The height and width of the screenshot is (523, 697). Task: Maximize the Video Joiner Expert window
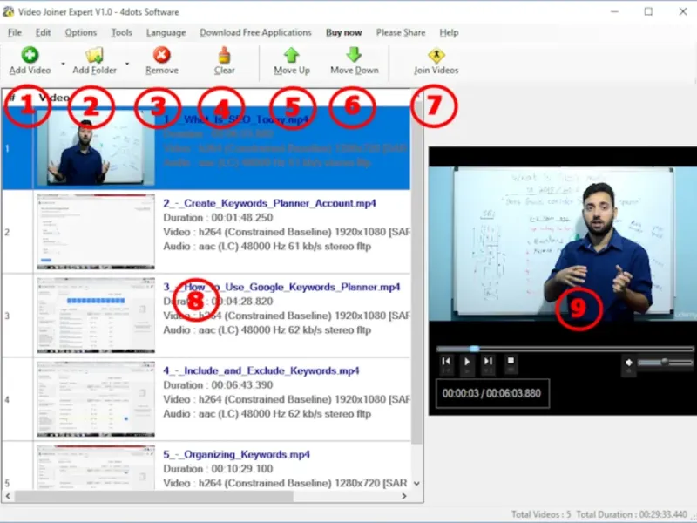tap(648, 11)
